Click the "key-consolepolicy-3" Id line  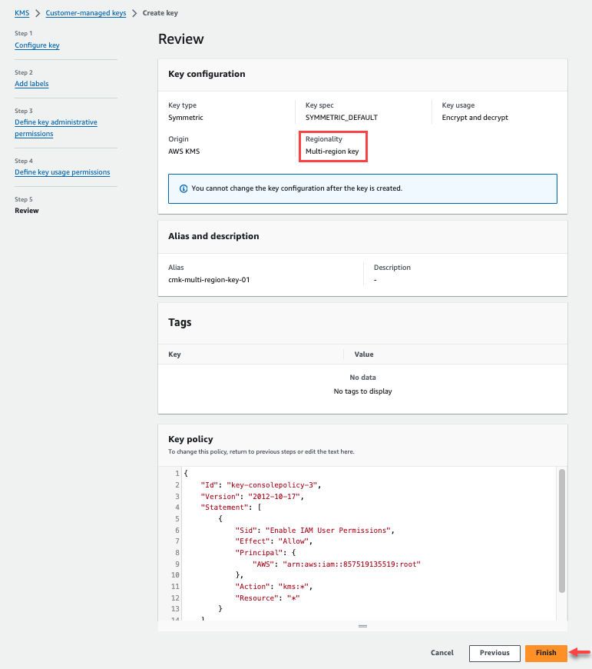pyautogui.click(x=260, y=485)
